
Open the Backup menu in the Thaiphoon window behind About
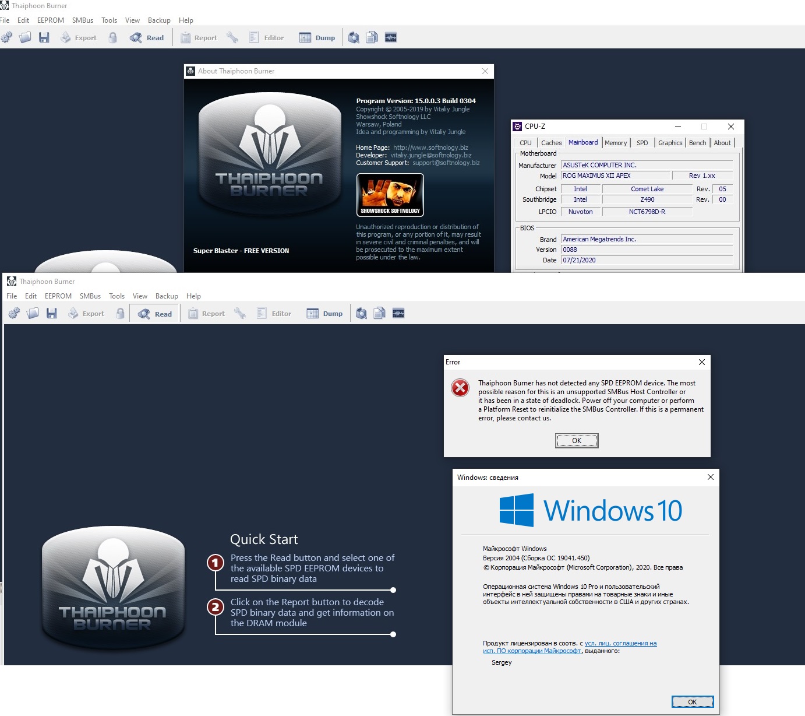click(159, 20)
